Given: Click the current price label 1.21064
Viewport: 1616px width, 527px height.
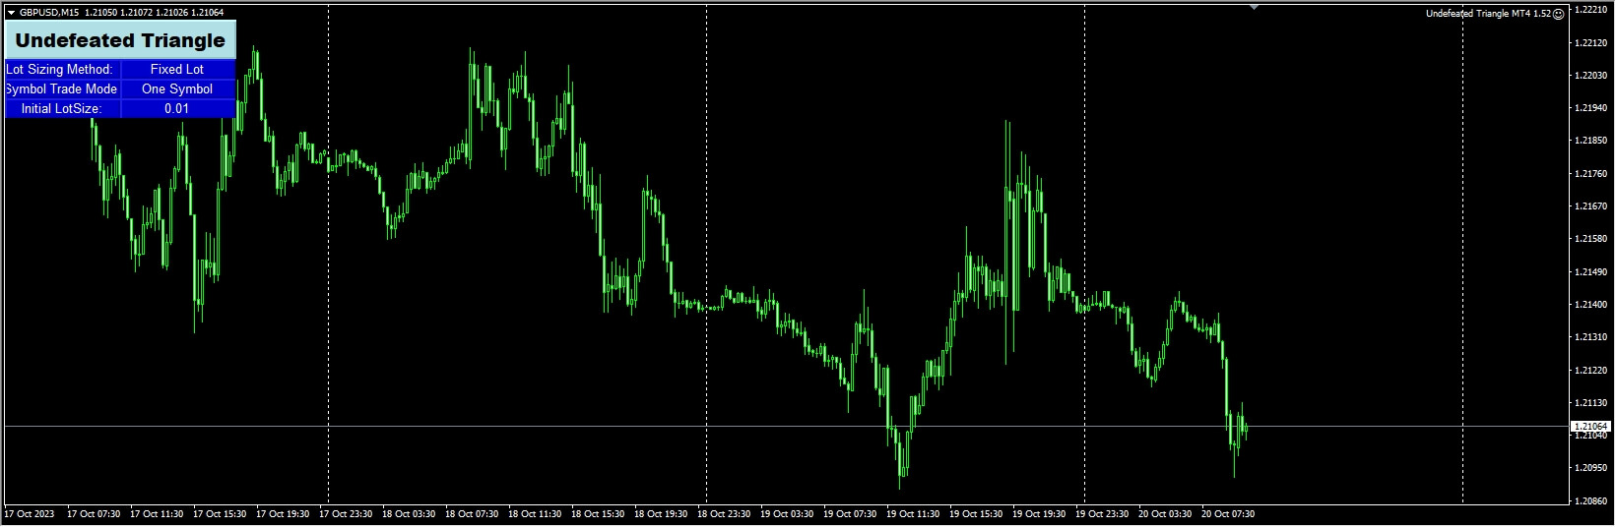Looking at the screenshot, I should [x=1590, y=427].
